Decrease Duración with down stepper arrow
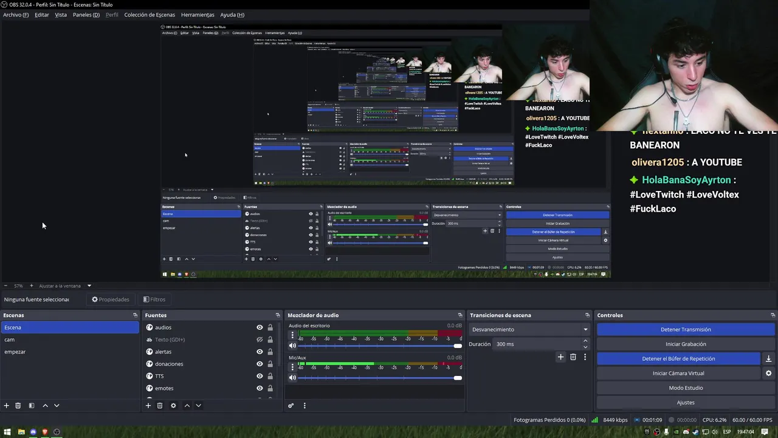The image size is (778, 438). (585, 347)
